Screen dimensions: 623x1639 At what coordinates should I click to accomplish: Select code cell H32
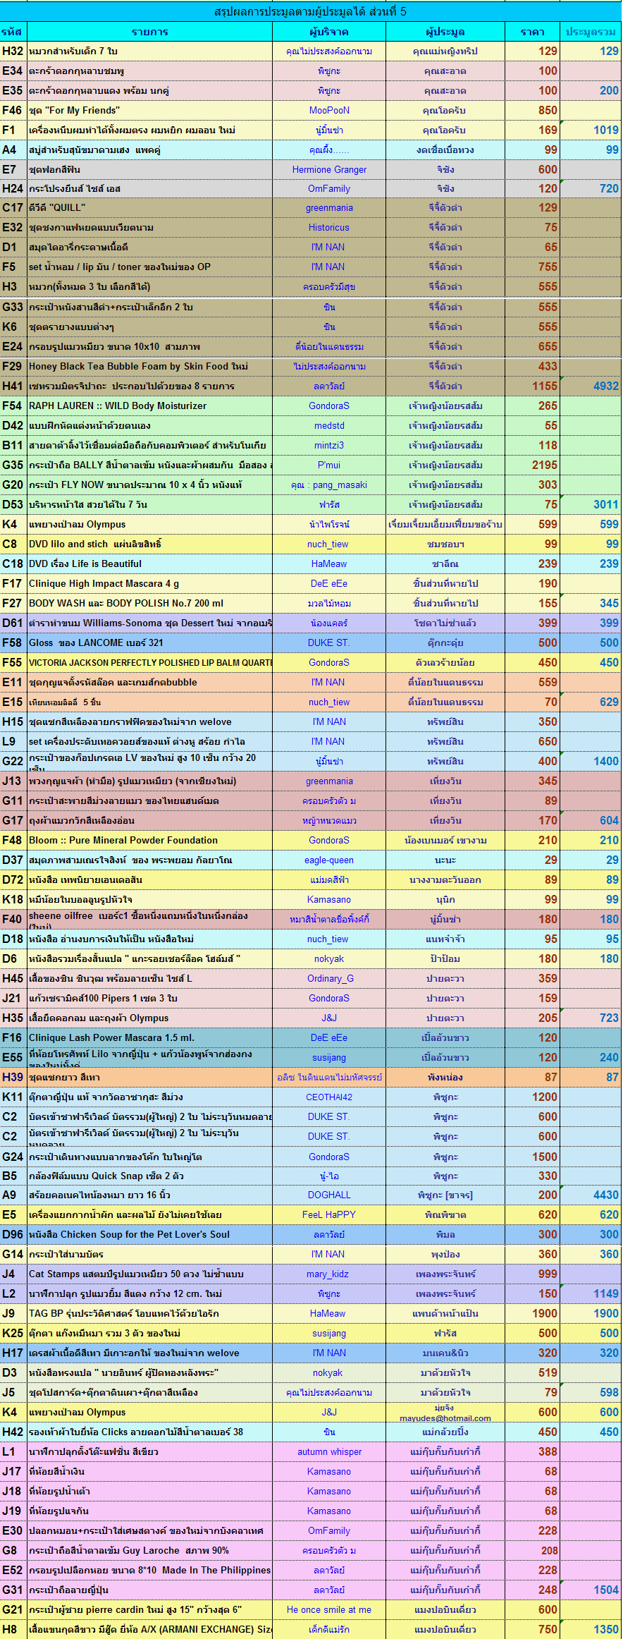click(13, 51)
